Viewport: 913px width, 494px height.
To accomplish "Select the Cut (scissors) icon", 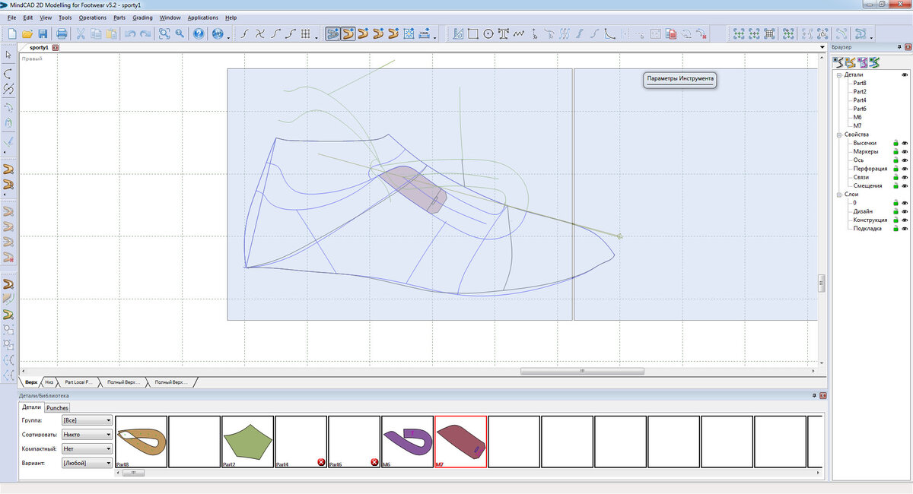I will pyautogui.click(x=81, y=33).
